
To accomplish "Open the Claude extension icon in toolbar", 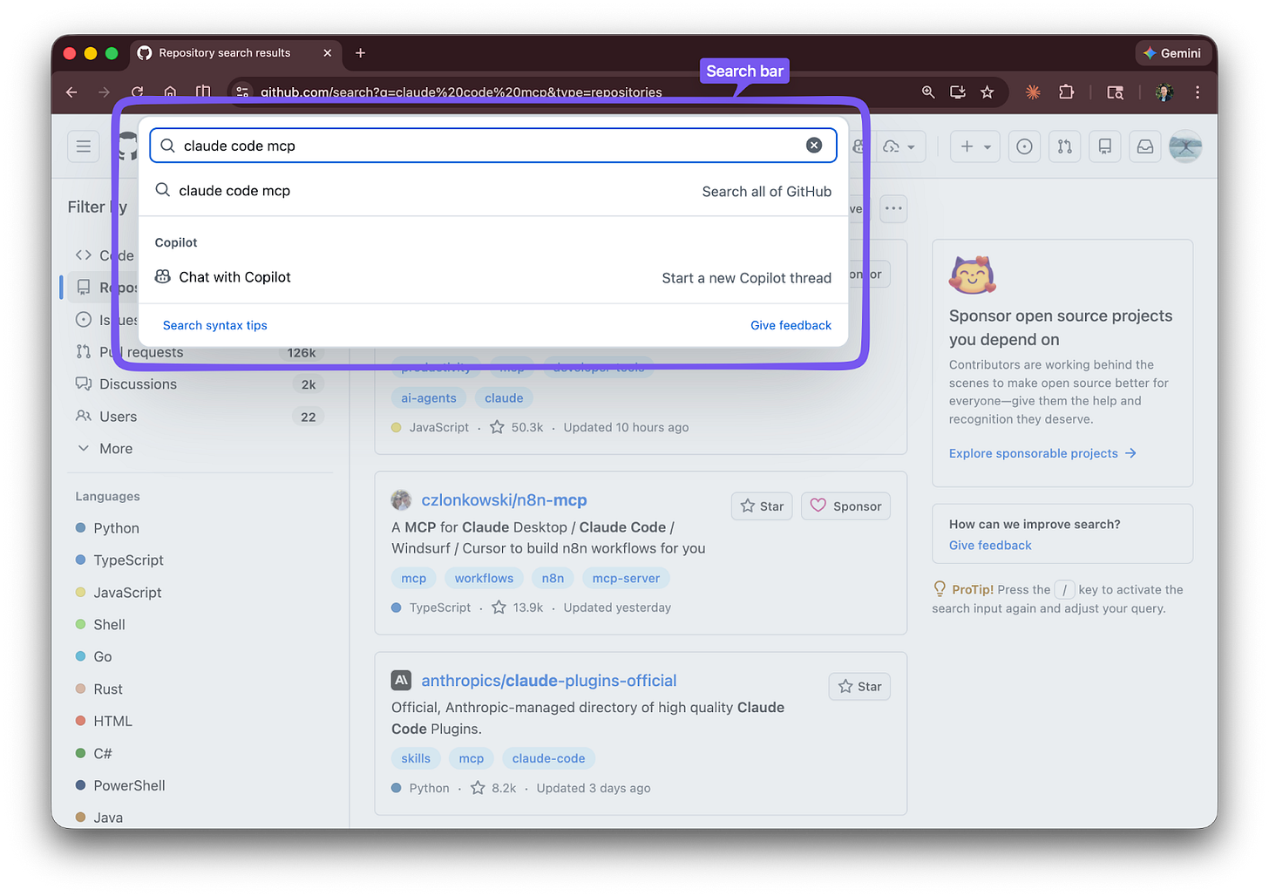I will pyautogui.click(x=1033, y=92).
